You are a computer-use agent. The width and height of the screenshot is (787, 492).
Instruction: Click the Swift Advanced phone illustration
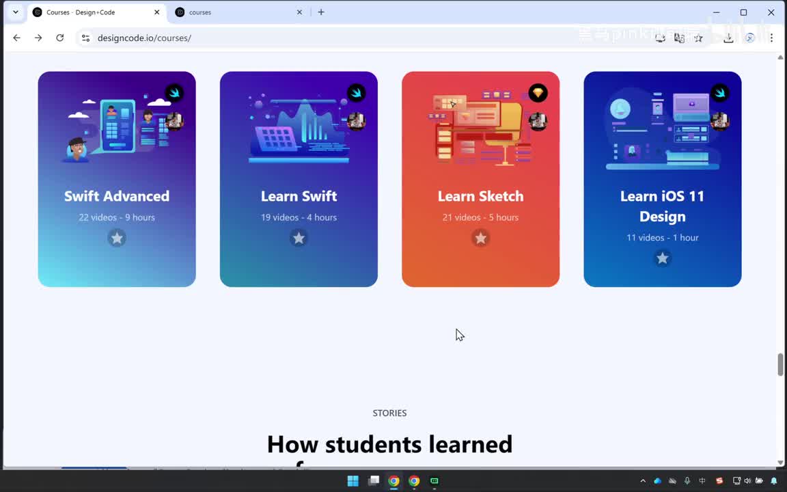(x=118, y=128)
